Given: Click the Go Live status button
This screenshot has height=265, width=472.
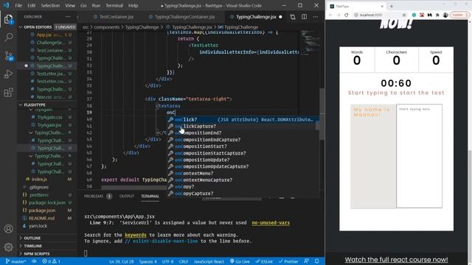Looking at the screenshot, I should [x=240, y=261].
